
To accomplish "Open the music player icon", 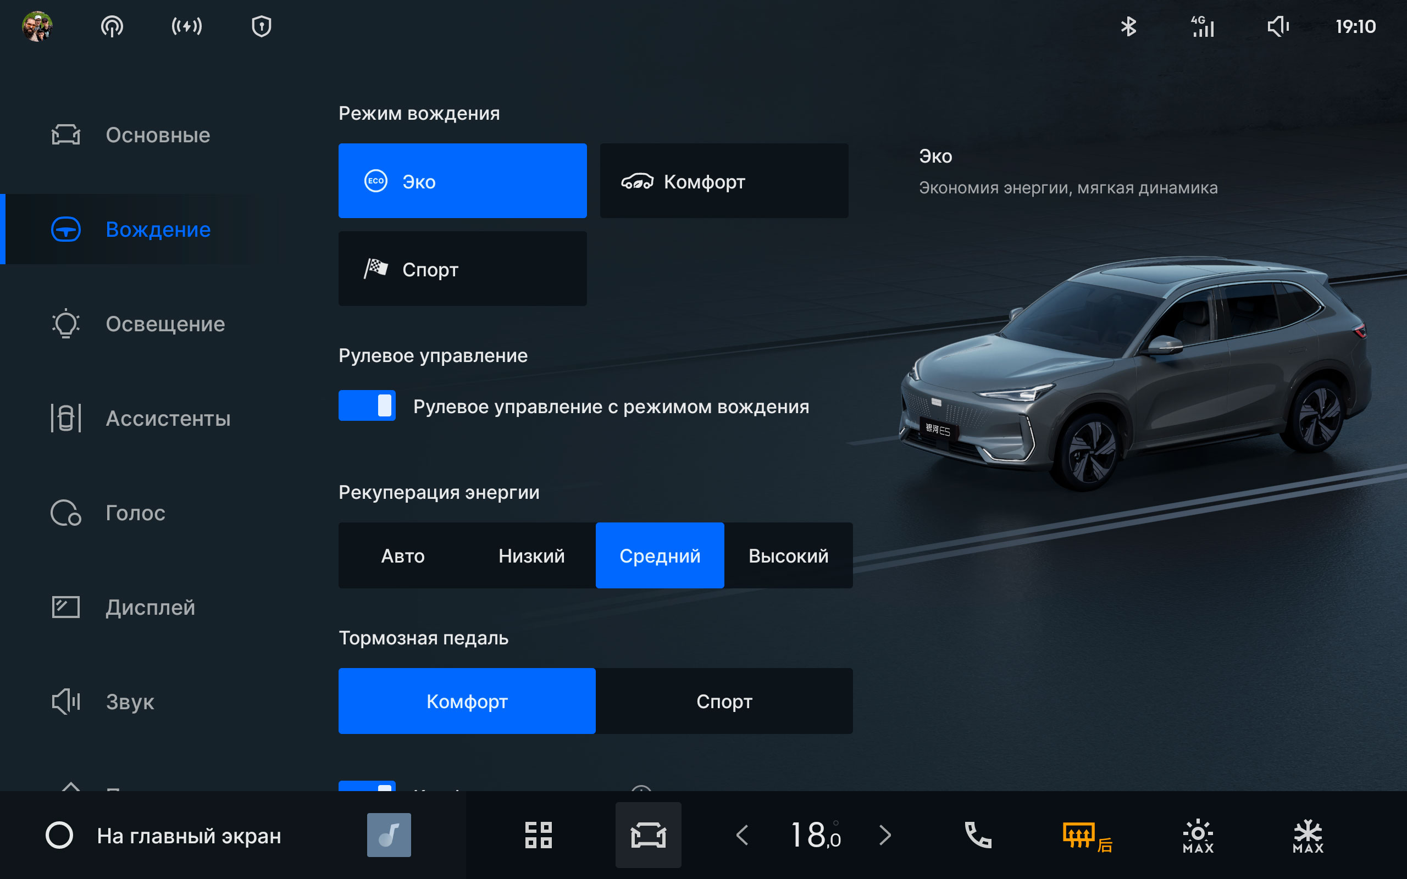I will coord(388,835).
